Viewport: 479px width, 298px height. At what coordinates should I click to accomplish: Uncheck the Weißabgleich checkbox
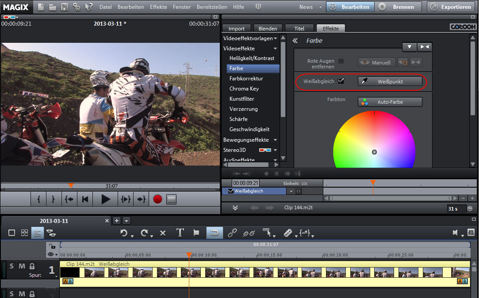point(341,81)
